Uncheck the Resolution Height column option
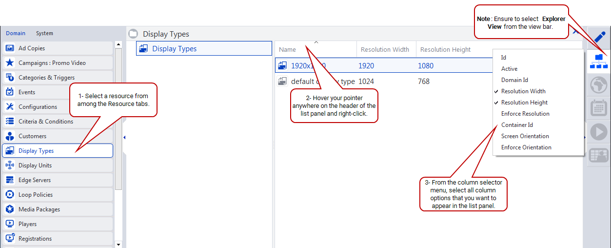This screenshot has width=611, height=248. (x=524, y=103)
